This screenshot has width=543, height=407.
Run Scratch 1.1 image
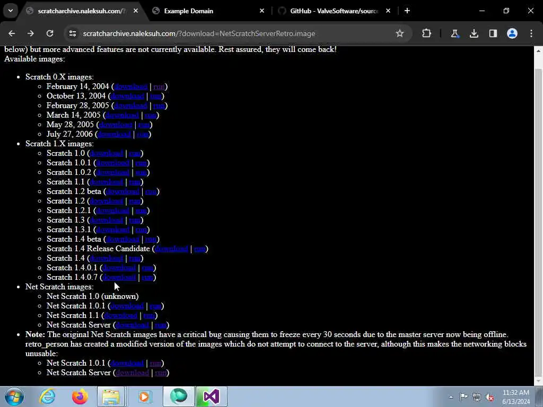tap(135, 182)
